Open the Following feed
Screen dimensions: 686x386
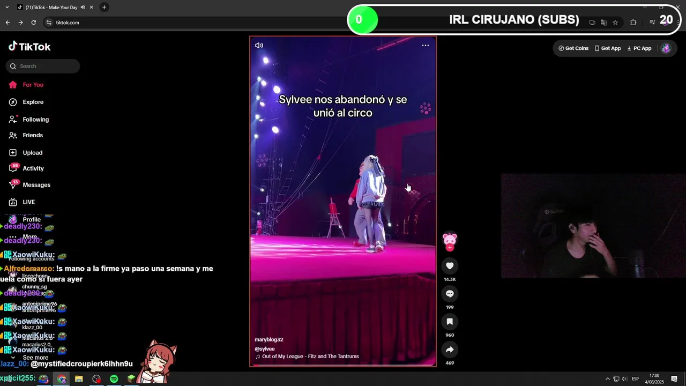pyautogui.click(x=28, y=120)
